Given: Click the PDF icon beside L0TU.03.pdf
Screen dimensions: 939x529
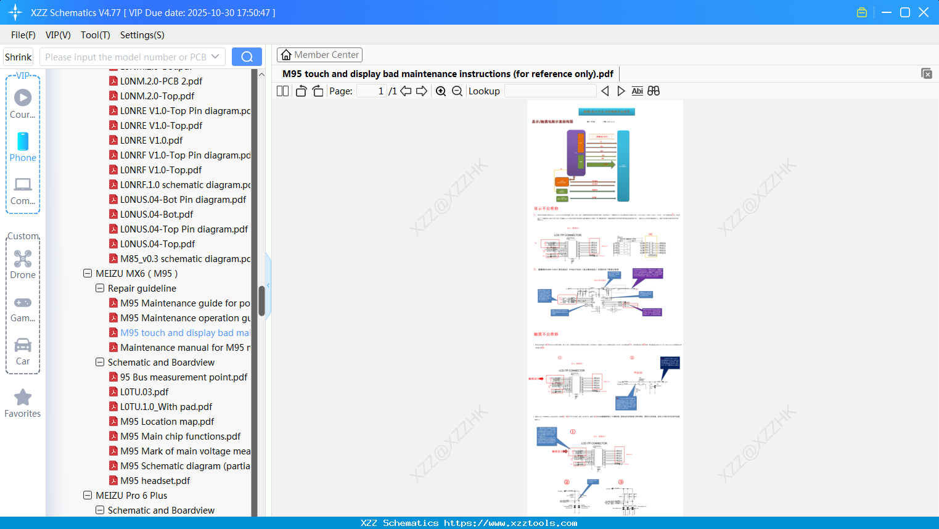Looking at the screenshot, I should [113, 392].
